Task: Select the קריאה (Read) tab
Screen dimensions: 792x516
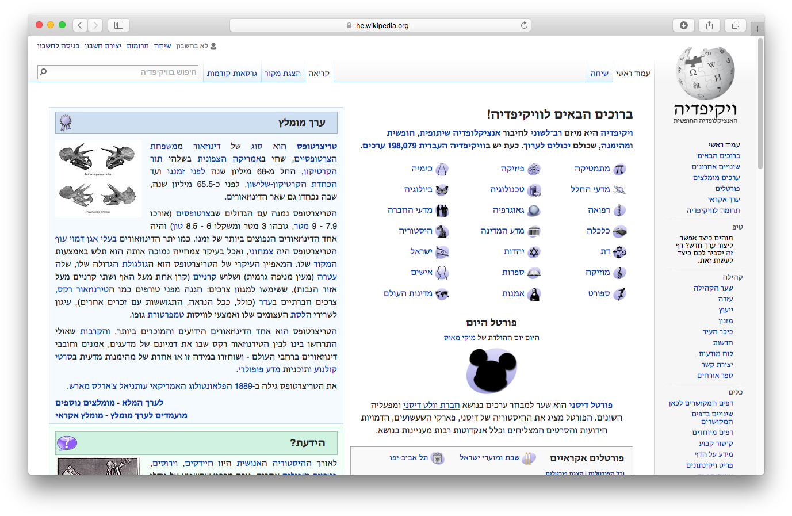Action: [319, 73]
